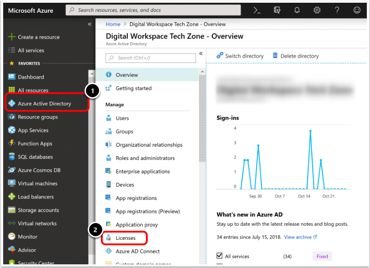Image resolution: width=370 pixels, height=268 pixels.
Task: Select Enterprise applications menu item
Action: (142, 171)
